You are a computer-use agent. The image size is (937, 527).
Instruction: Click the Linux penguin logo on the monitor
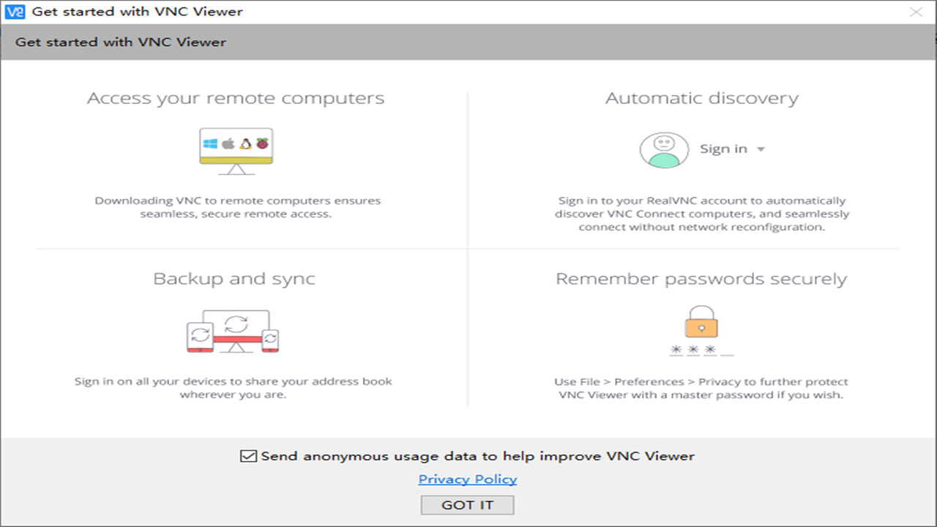tap(245, 144)
